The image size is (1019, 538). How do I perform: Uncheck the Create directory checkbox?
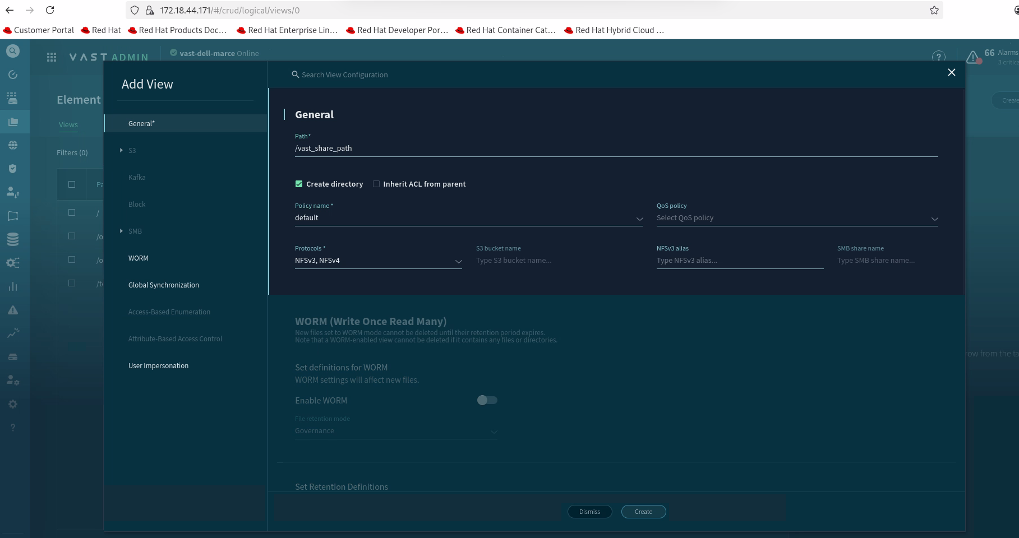coord(299,184)
